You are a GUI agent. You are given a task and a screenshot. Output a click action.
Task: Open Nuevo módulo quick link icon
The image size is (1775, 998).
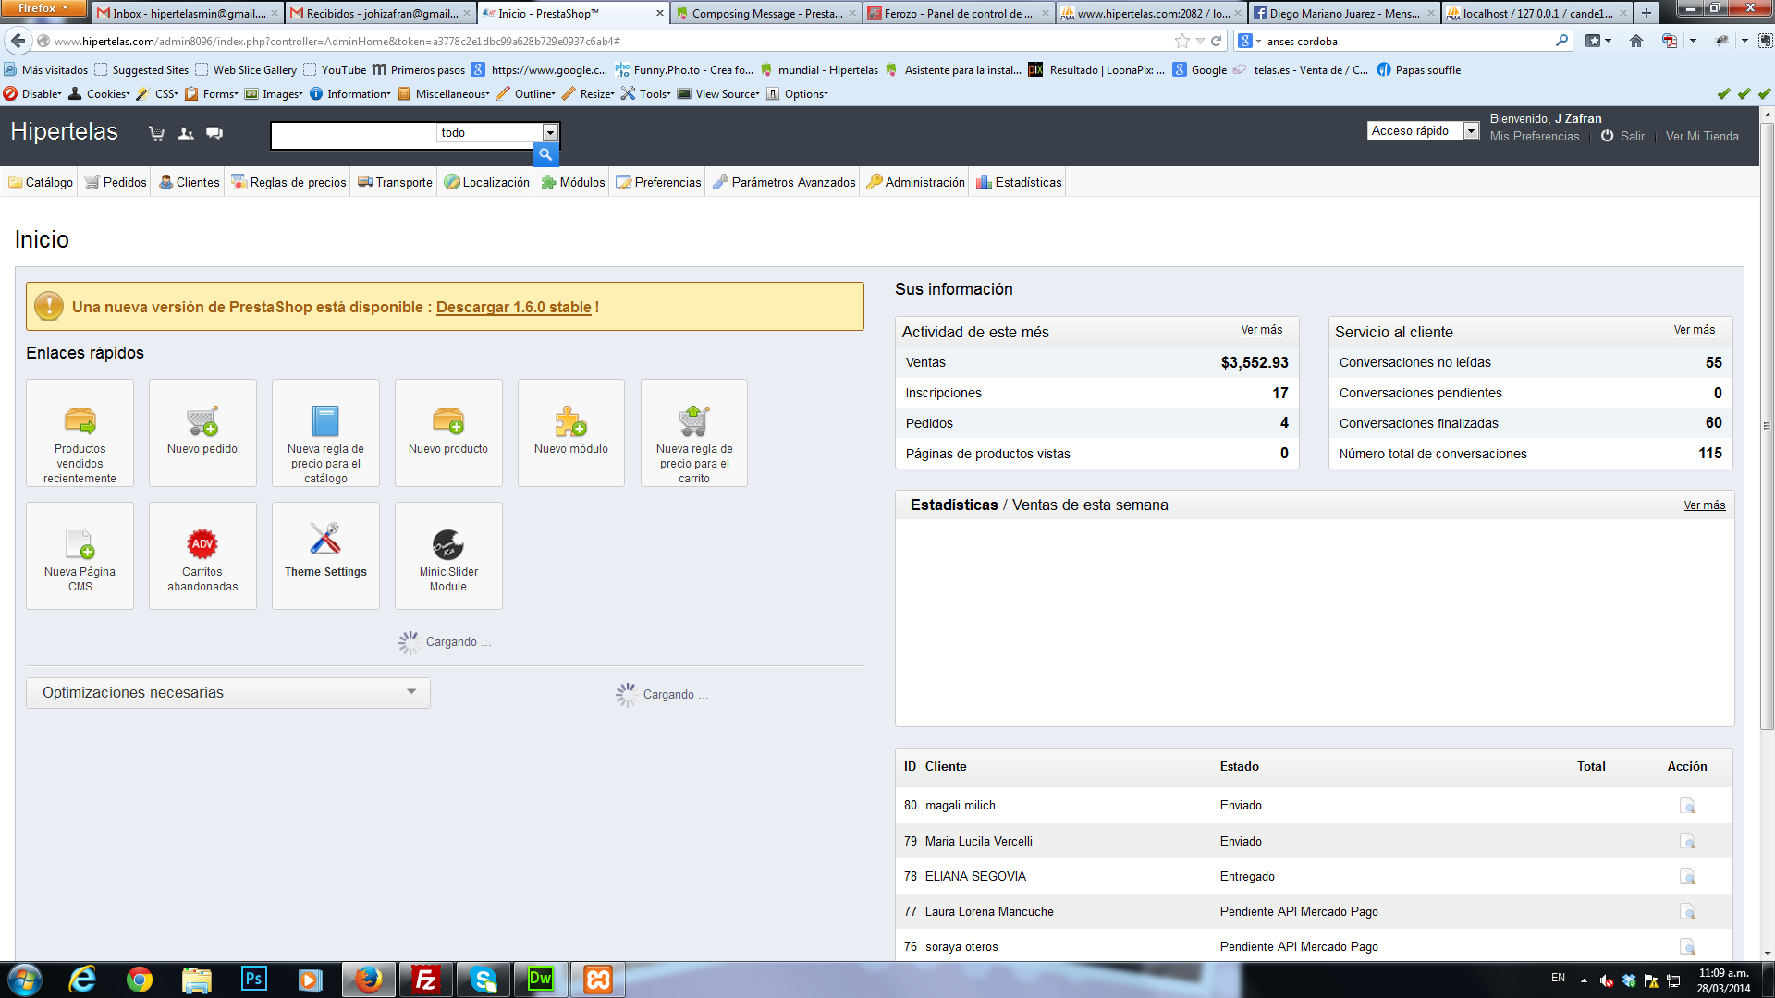[570, 421]
